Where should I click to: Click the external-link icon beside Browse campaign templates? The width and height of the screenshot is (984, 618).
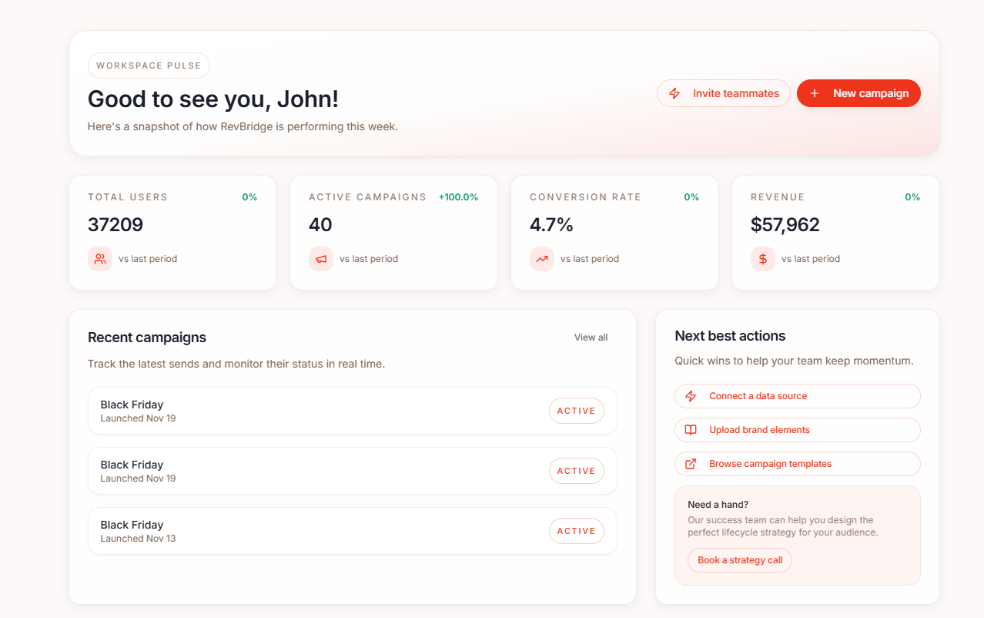[691, 463]
